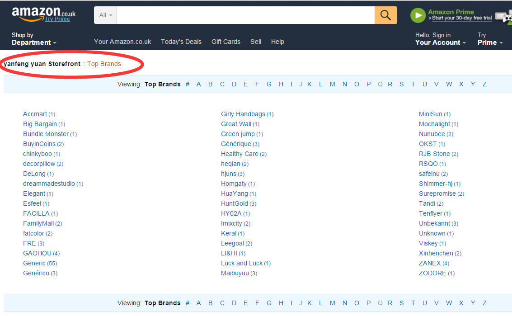
Task: Expand the Try Prime dropdown
Action: (490, 39)
